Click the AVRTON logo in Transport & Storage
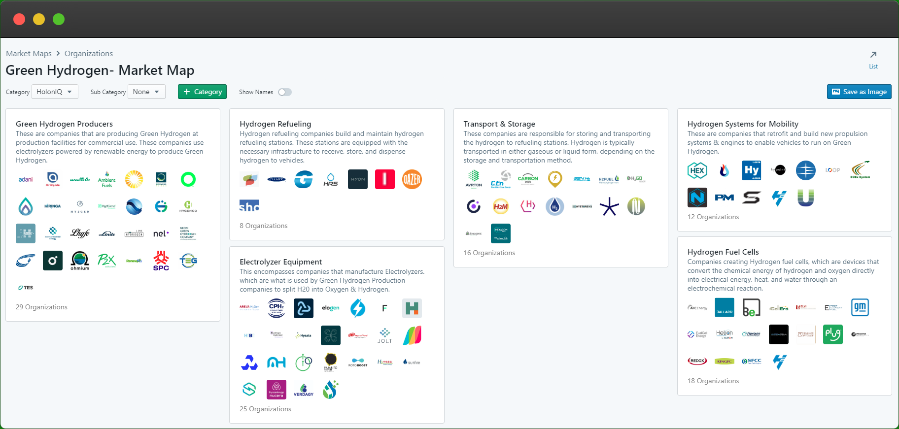This screenshot has width=899, height=429. pyautogui.click(x=474, y=179)
